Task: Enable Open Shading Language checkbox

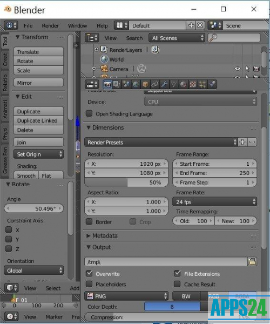Action: tap(89, 113)
